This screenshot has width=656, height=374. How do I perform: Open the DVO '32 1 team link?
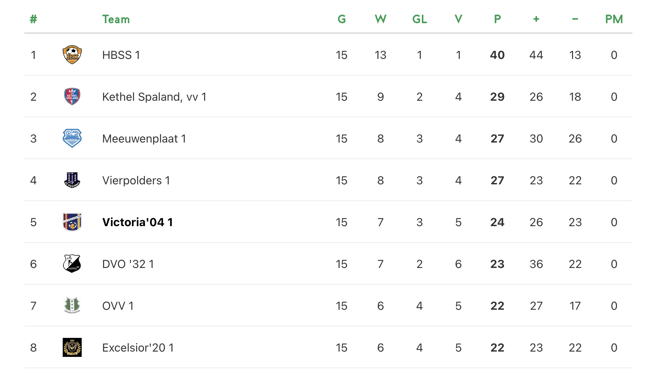pos(128,264)
